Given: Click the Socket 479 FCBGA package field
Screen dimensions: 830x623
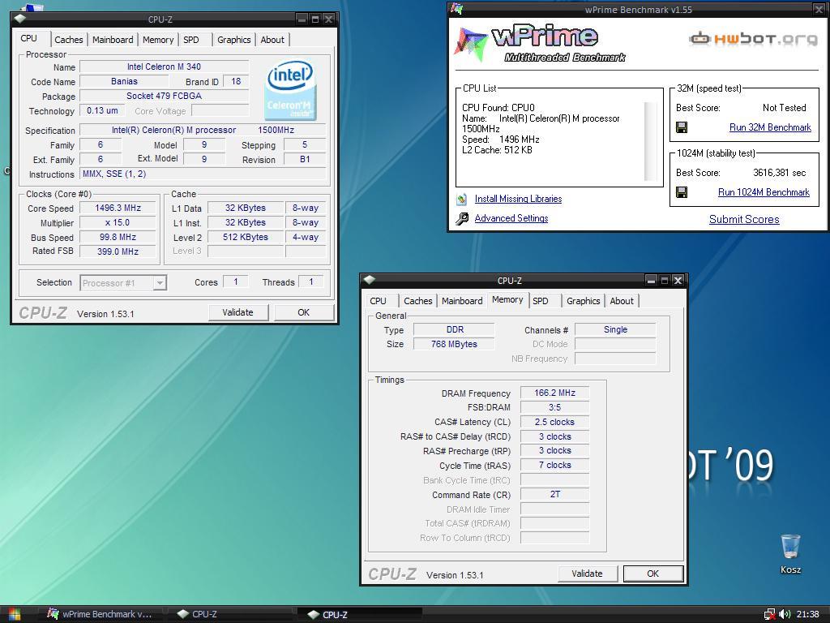Looking at the screenshot, I should coord(164,96).
